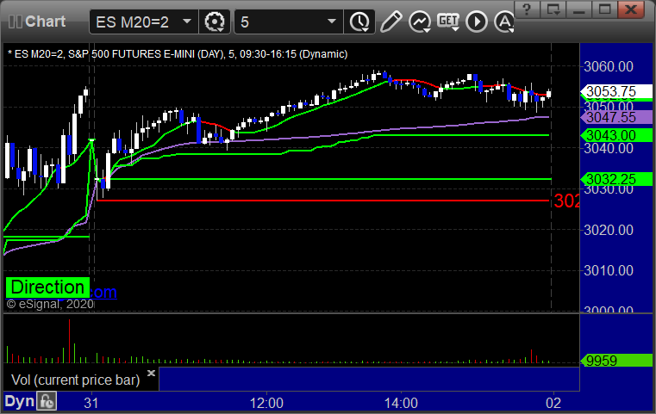This screenshot has height=414, width=656.
Task: Open the GET tools icon
Action: [448, 21]
